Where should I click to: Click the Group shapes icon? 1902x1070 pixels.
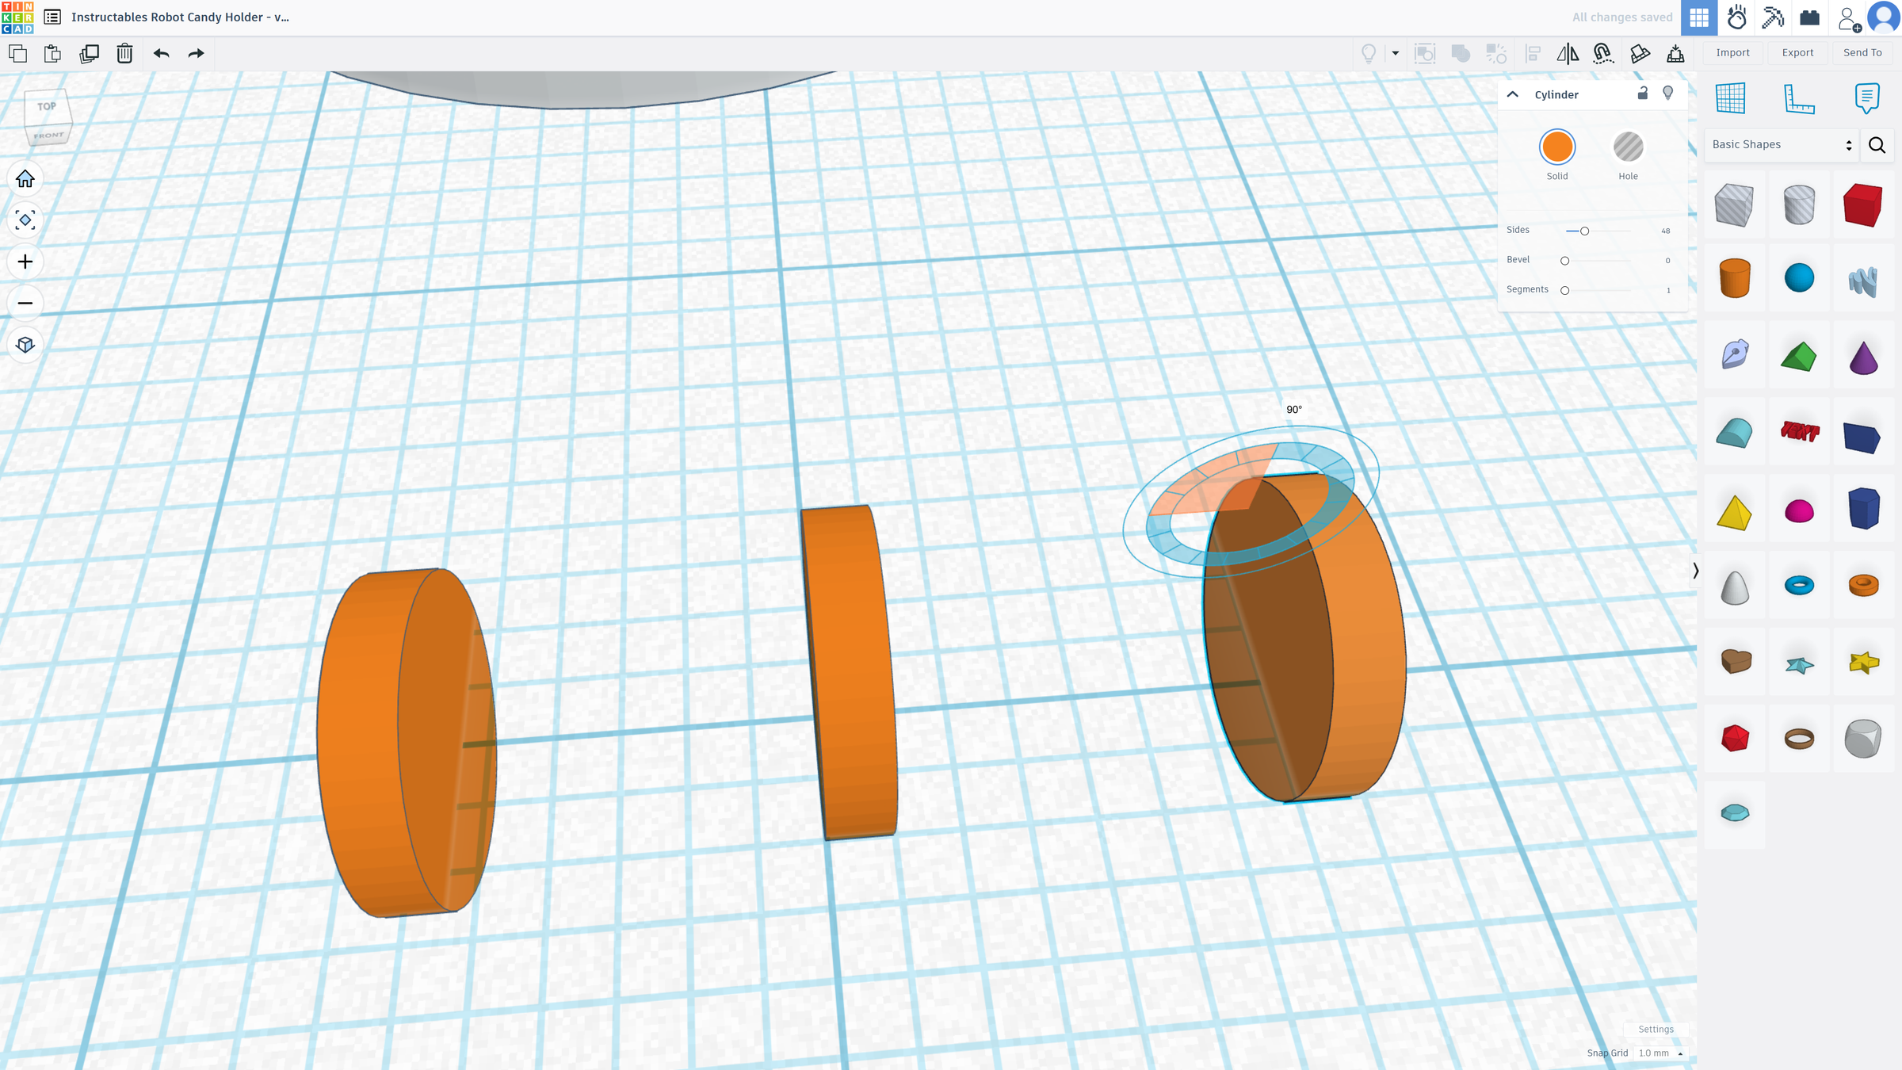point(1425,53)
